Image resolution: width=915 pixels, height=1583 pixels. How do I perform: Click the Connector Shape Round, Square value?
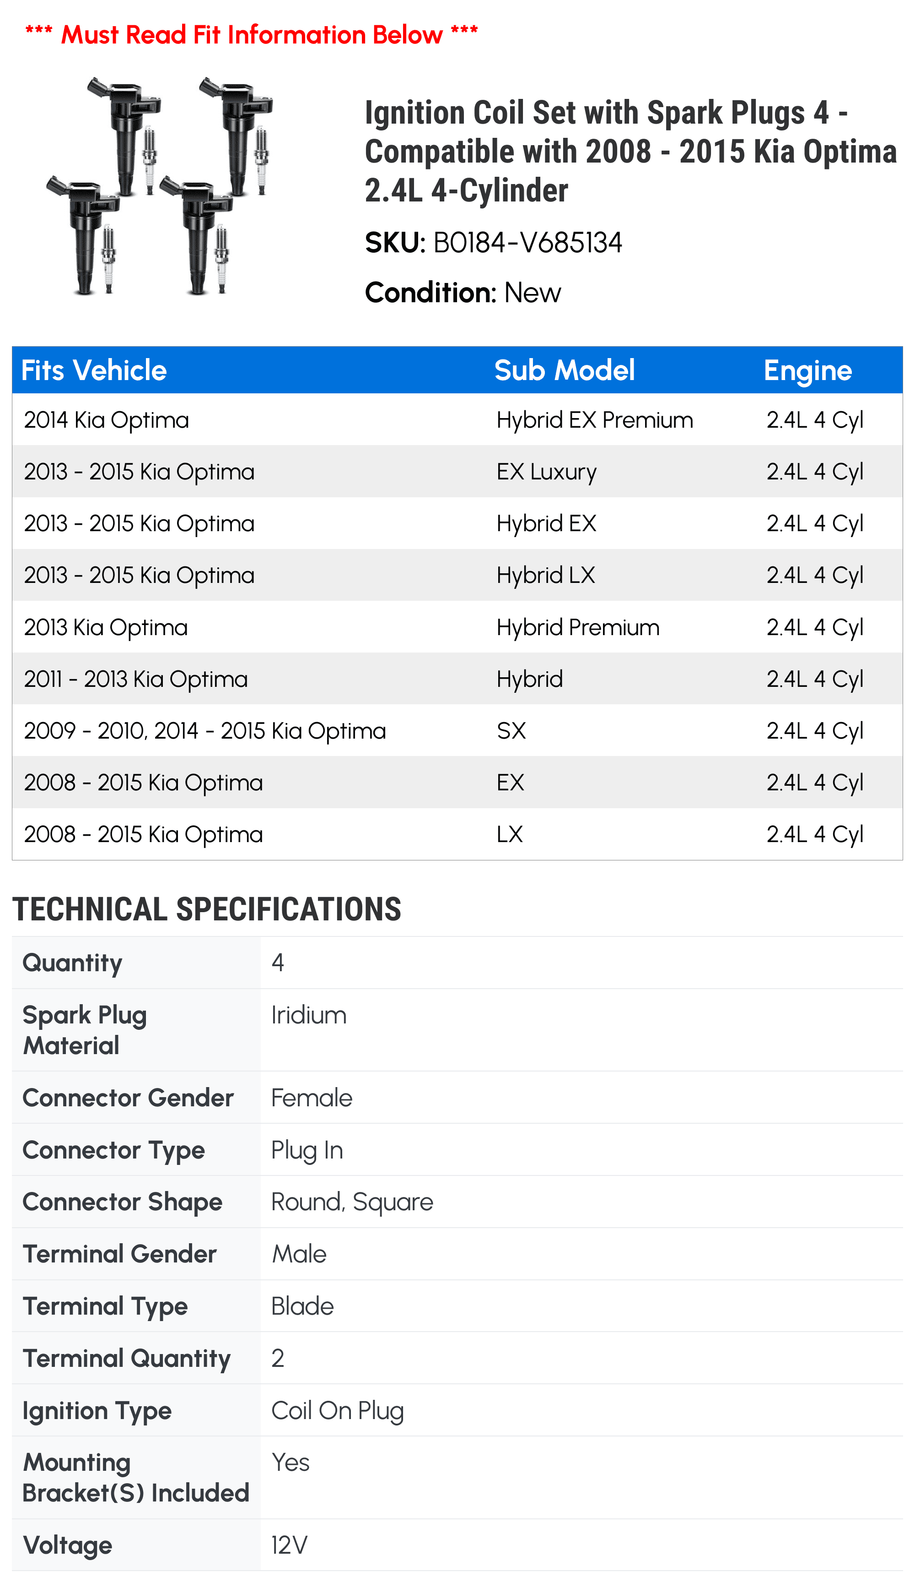352,1202
